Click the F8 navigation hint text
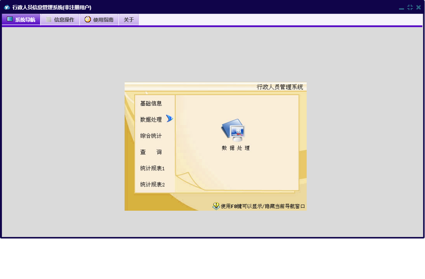 pyautogui.click(x=263, y=206)
